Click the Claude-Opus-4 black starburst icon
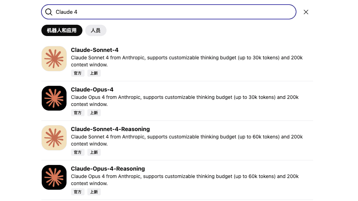The image size is (358, 201). [x=54, y=98]
